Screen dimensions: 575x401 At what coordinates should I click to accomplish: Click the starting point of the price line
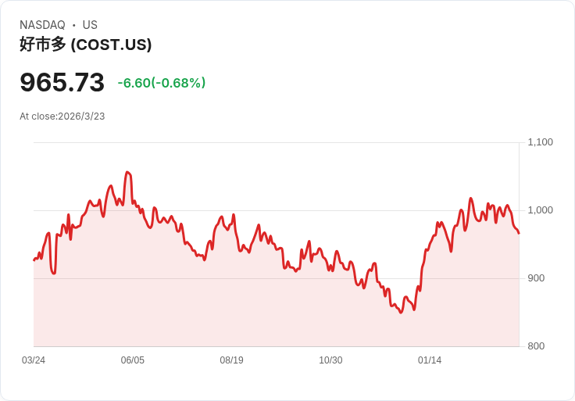[34, 260]
